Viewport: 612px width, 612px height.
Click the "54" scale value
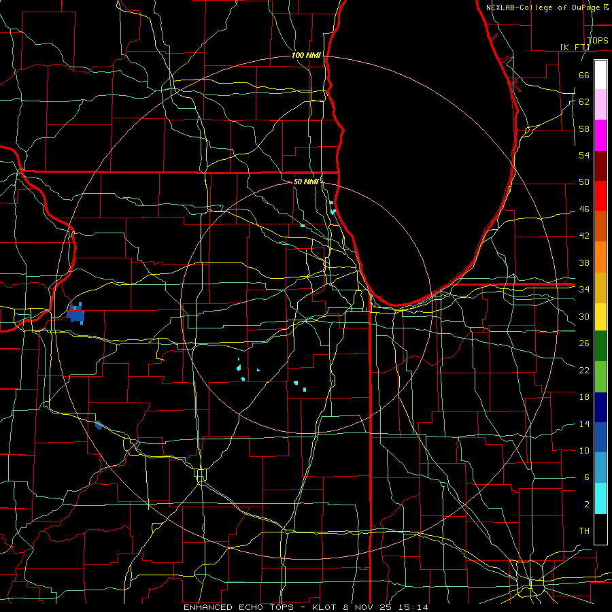coord(584,155)
